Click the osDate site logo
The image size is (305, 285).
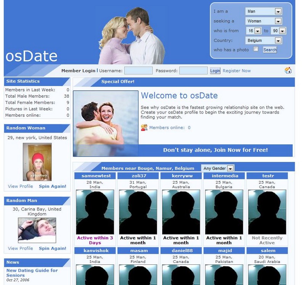(32, 56)
